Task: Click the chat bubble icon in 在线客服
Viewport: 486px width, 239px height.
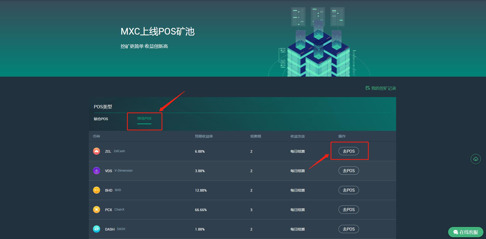Action: [456, 232]
